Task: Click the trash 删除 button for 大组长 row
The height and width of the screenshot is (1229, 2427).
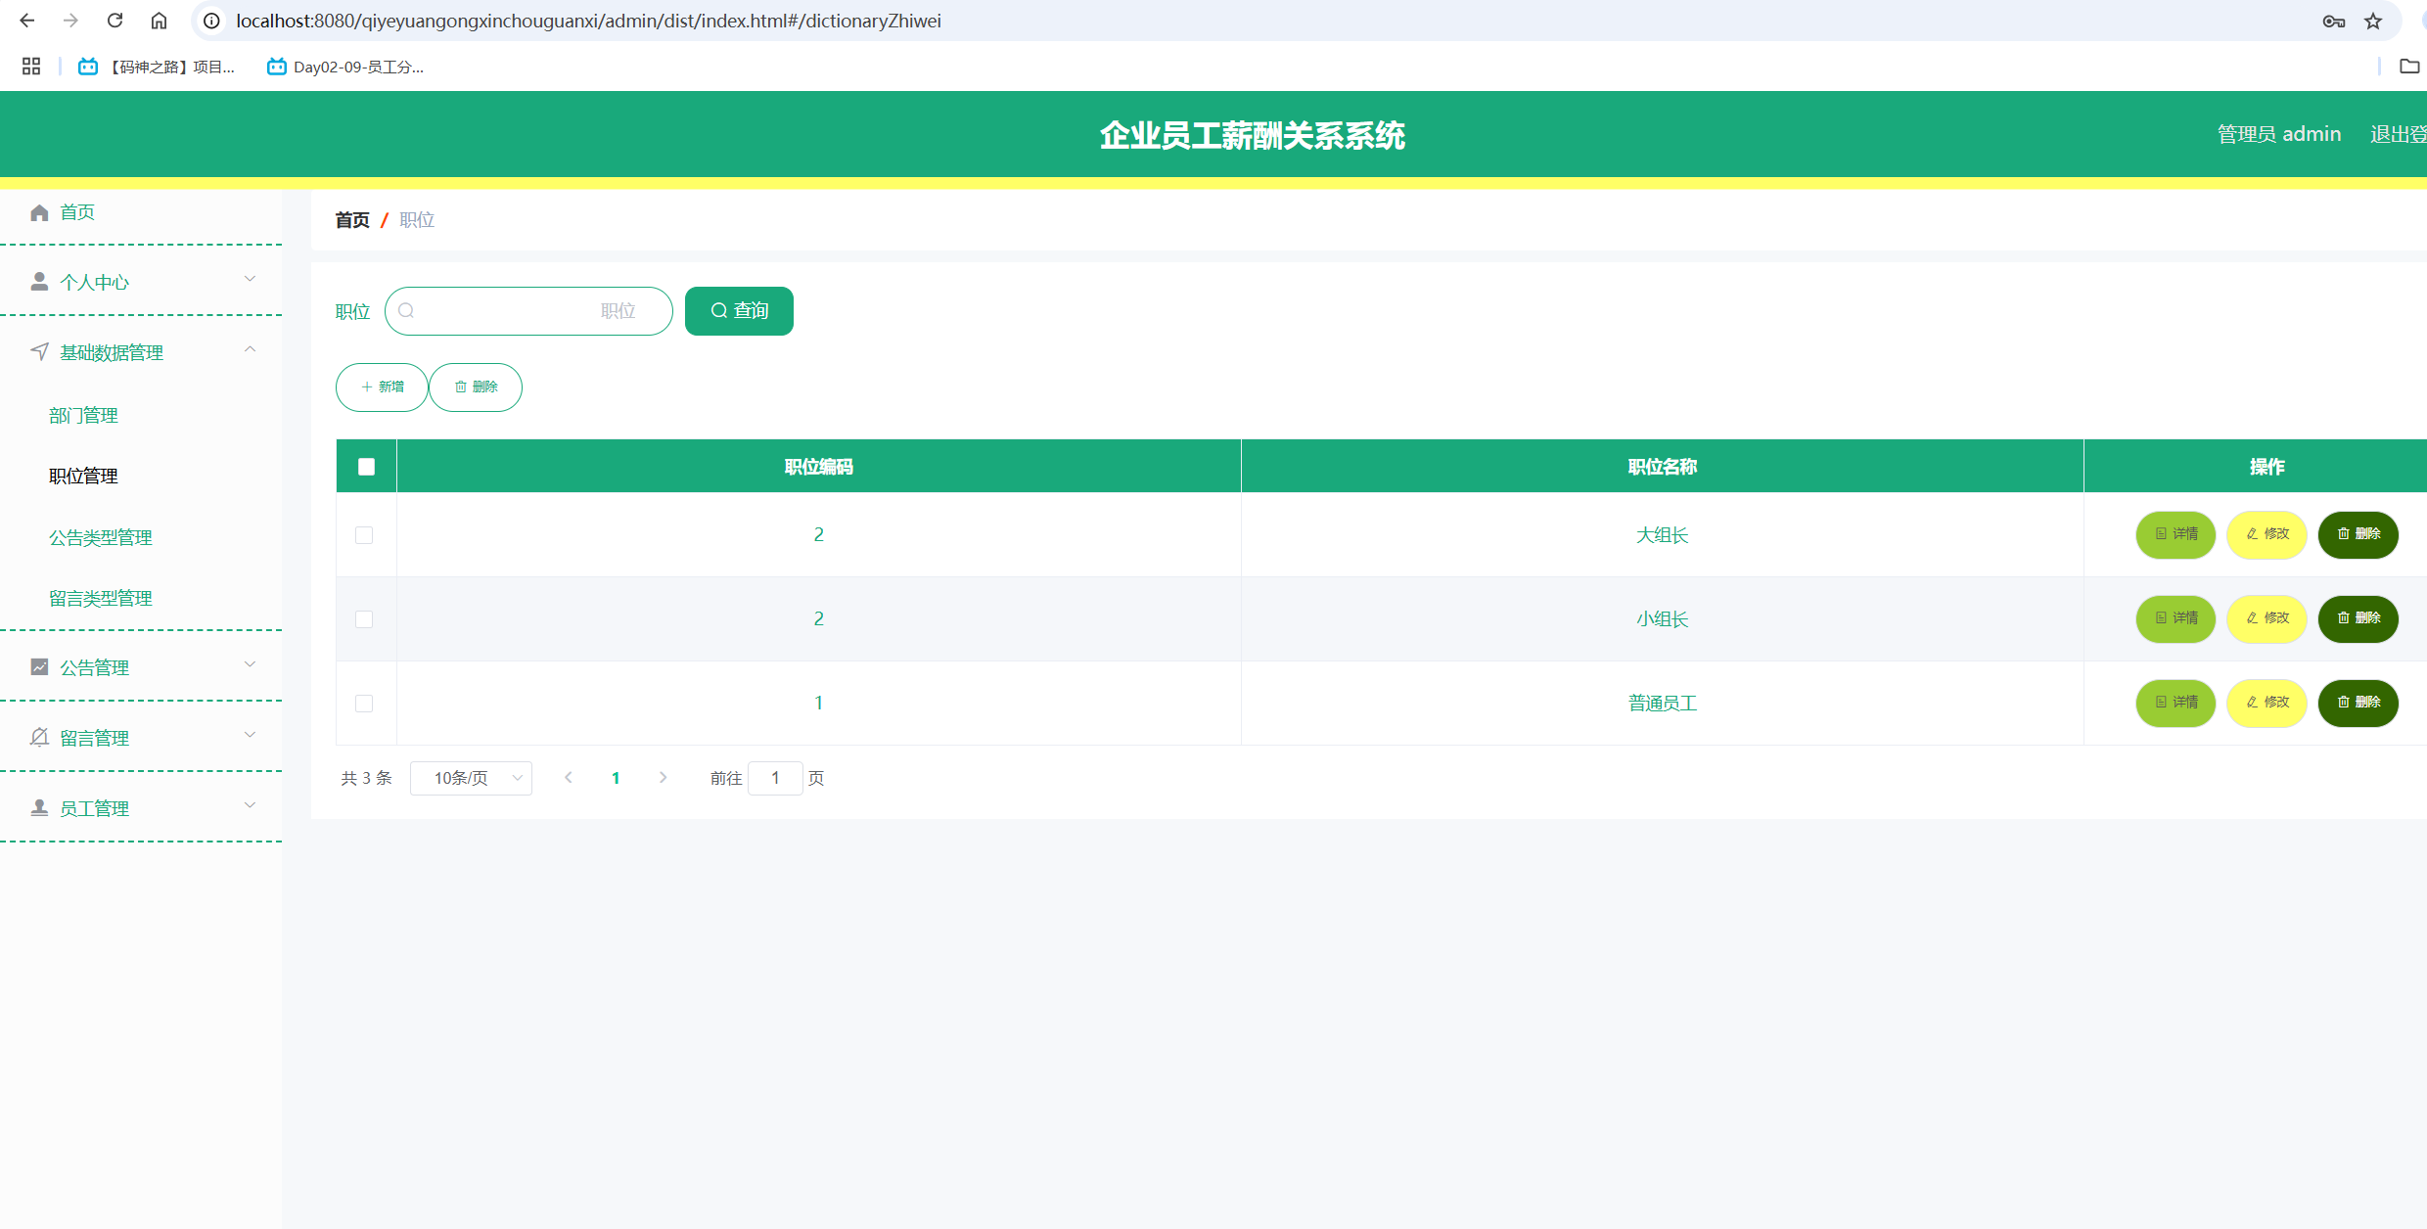Action: [2358, 534]
